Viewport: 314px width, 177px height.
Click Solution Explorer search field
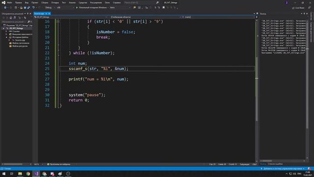pyautogui.click(x=14, y=22)
